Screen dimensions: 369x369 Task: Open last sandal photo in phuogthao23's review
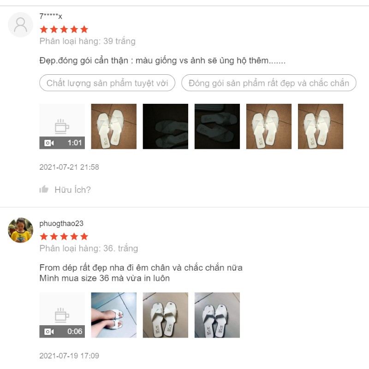(217, 315)
